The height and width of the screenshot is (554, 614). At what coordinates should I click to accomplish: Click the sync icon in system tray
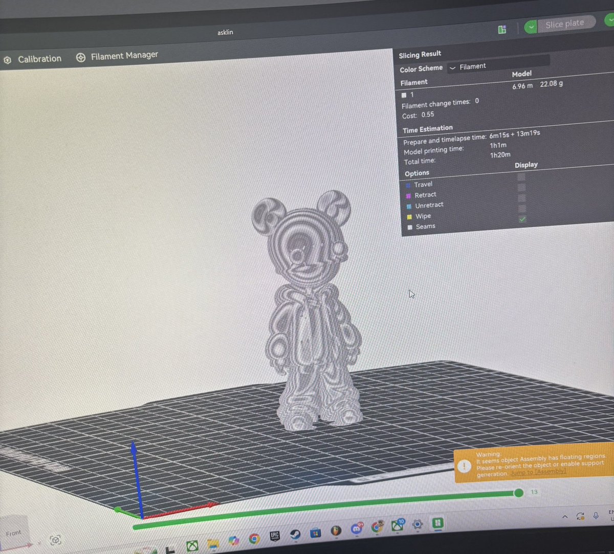coord(580,516)
